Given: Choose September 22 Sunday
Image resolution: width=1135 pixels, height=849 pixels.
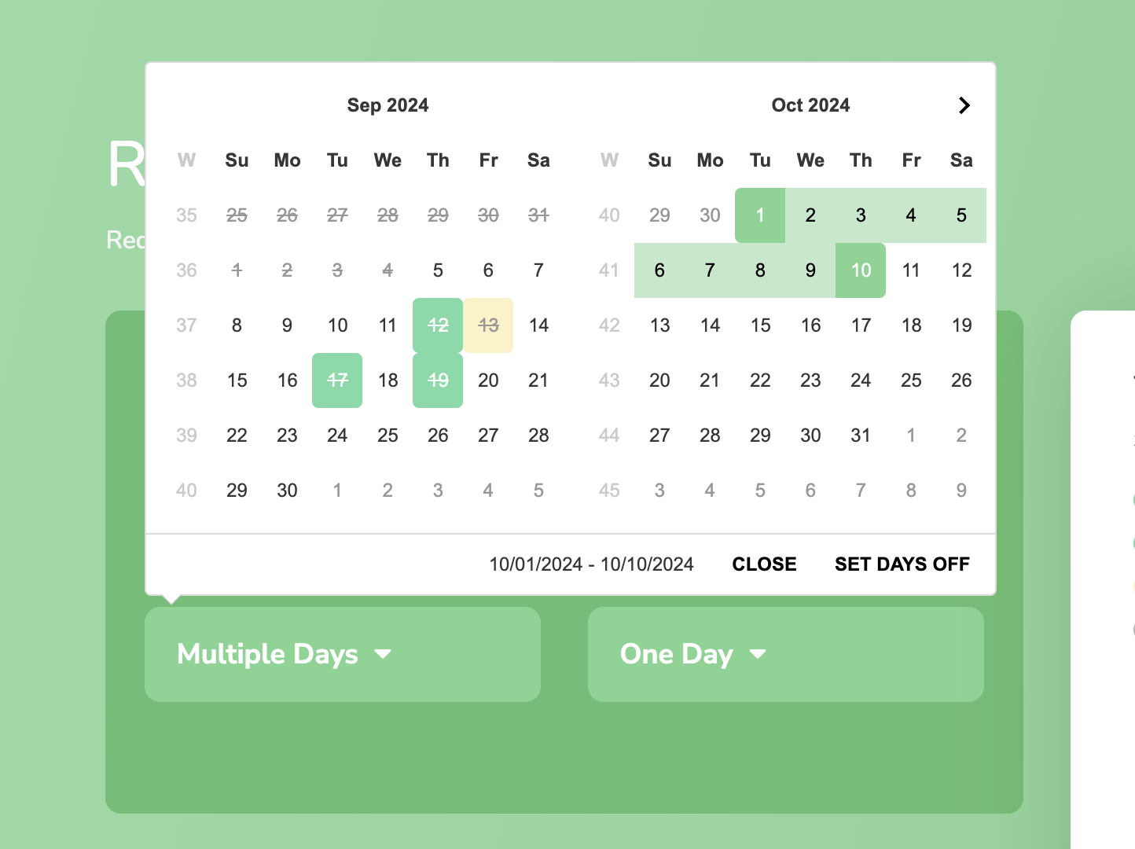Looking at the screenshot, I should pos(237,436).
